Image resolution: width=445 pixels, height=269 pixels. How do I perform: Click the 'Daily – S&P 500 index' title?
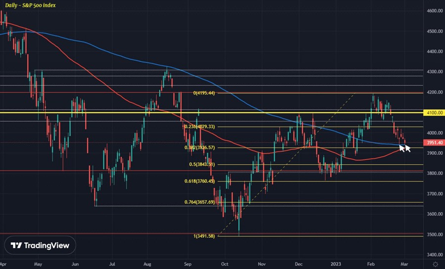30,5
